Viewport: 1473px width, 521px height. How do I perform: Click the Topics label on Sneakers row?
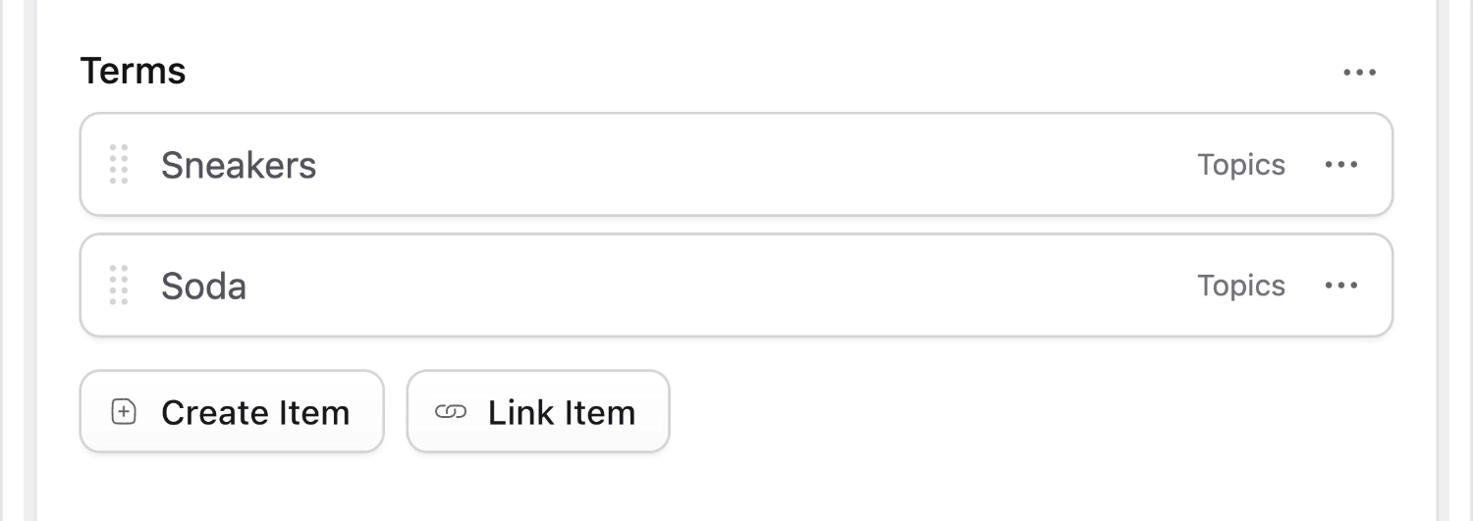coord(1241,165)
